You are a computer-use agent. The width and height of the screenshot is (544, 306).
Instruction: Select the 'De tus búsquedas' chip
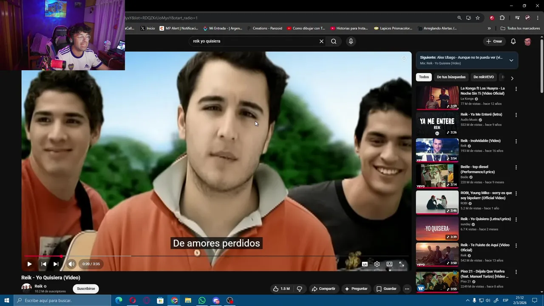(x=451, y=77)
